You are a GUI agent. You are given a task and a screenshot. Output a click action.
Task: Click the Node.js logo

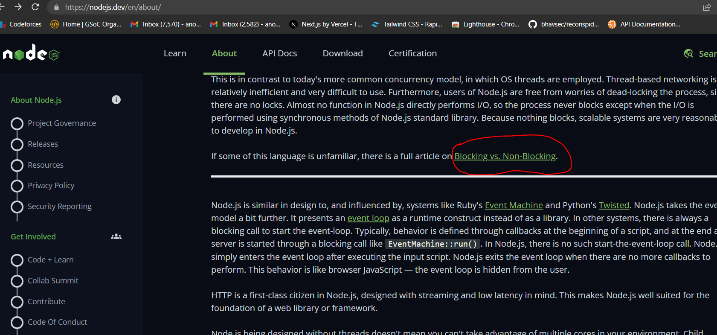click(32, 53)
